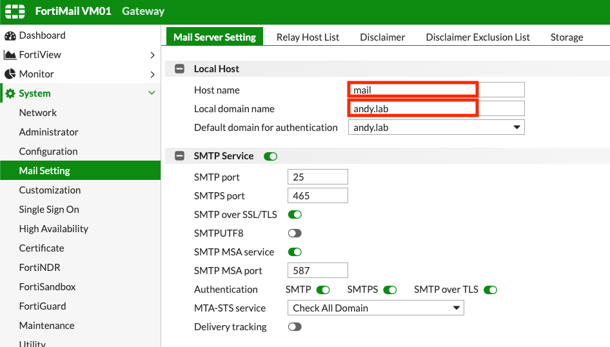The height and width of the screenshot is (347, 610).
Task: Turn off SMTP over SSL/TLS
Action: [295, 215]
